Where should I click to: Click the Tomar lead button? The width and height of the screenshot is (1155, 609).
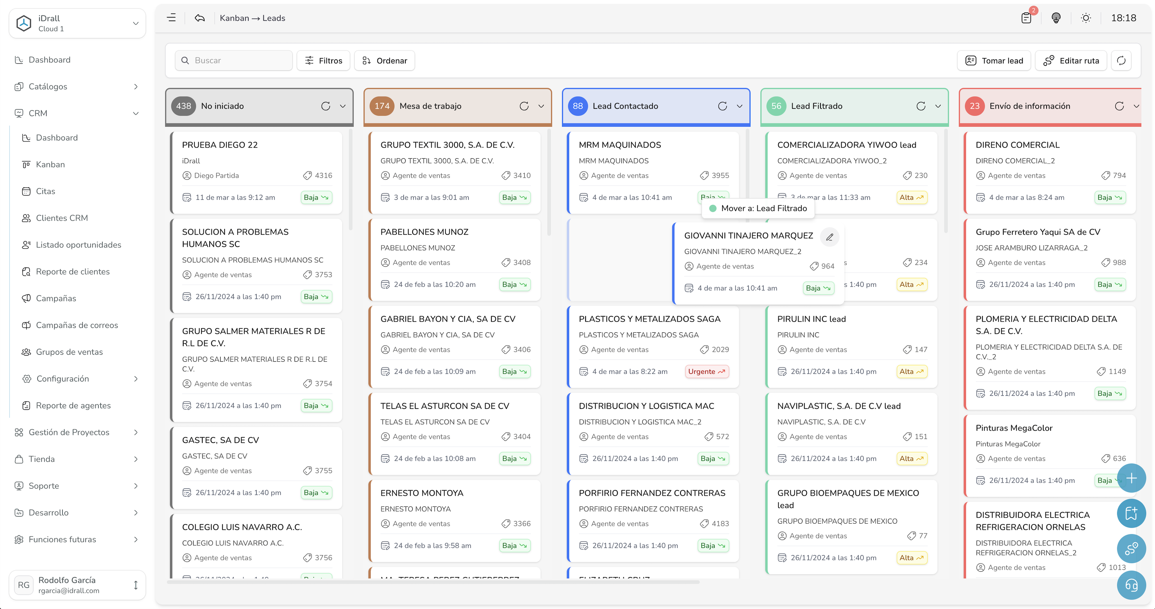[994, 60]
